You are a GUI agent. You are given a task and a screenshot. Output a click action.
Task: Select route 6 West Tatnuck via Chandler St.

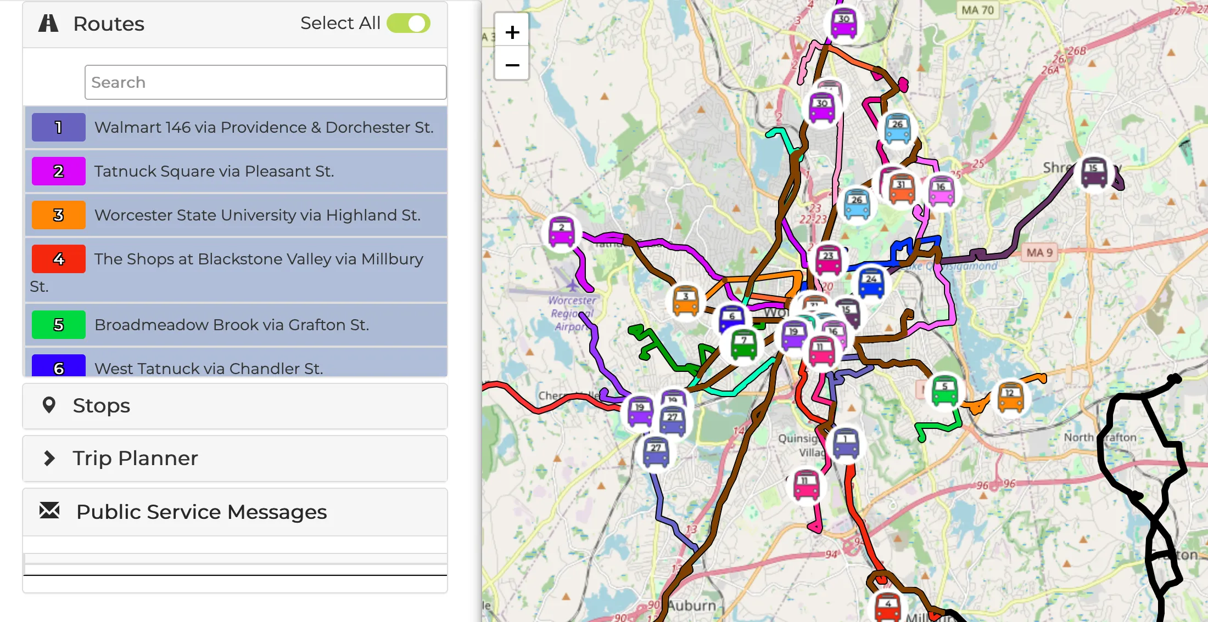point(236,362)
